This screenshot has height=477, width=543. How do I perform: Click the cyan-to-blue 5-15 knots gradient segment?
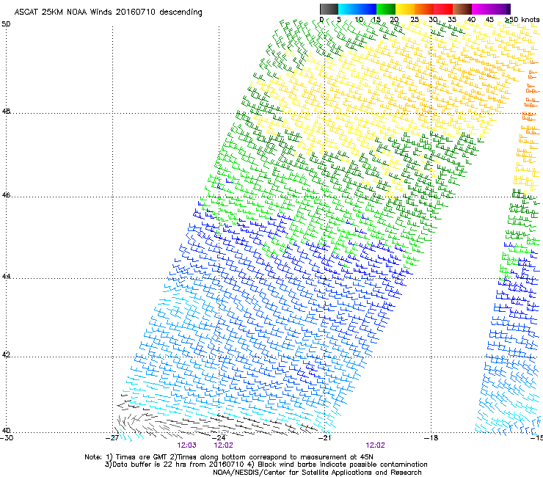point(357,9)
